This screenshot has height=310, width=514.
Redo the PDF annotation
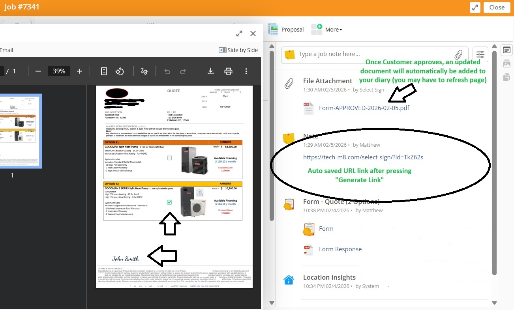tap(183, 71)
